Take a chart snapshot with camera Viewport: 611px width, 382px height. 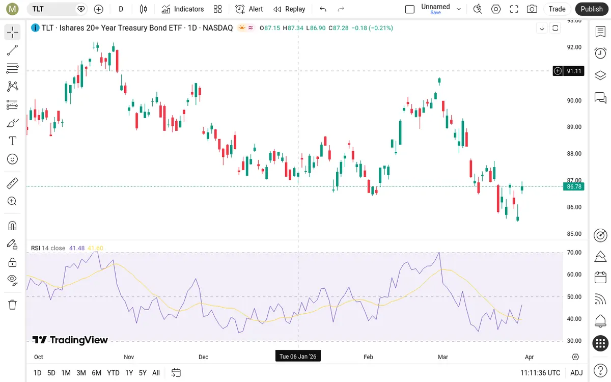(532, 9)
